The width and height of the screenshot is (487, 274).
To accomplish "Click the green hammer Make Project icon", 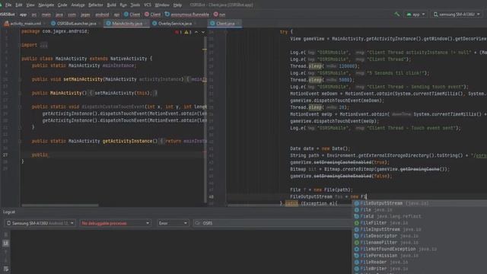I will 396,14.
